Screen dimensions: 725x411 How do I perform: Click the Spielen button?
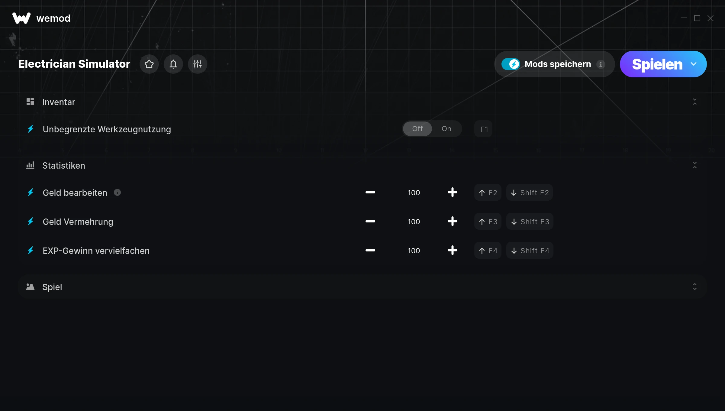[x=657, y=64]
